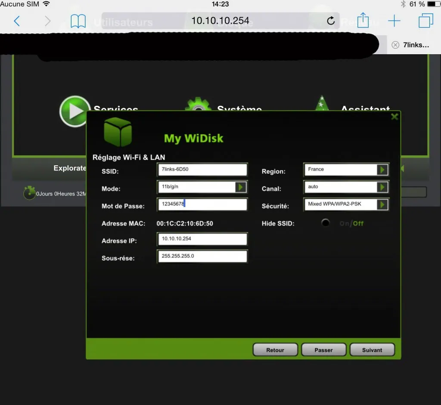Viewport: 441px width, 405px height.
Task: Toggle the Hide SSID switch
Action: pos(326,223)
